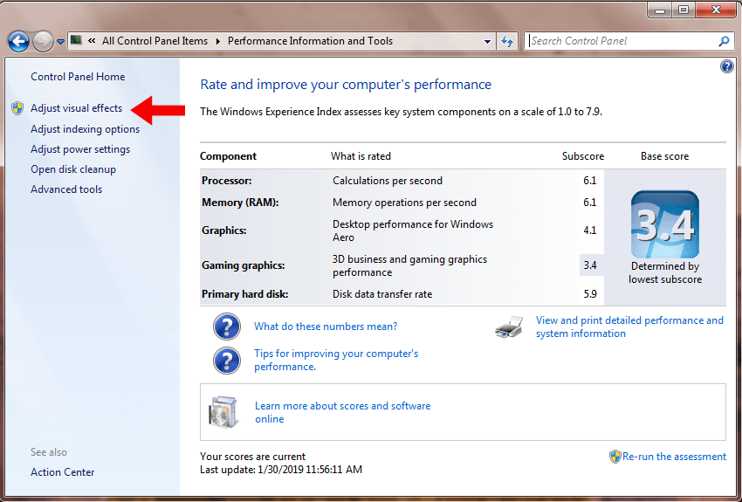Open Action Center under See also
Image resolution: width=742 pixels, height=502 pixels.
62,472
